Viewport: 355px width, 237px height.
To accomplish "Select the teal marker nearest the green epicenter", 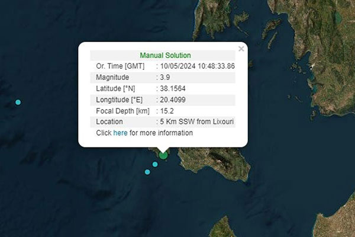I will pyautogui.click(x=155, y=165).
